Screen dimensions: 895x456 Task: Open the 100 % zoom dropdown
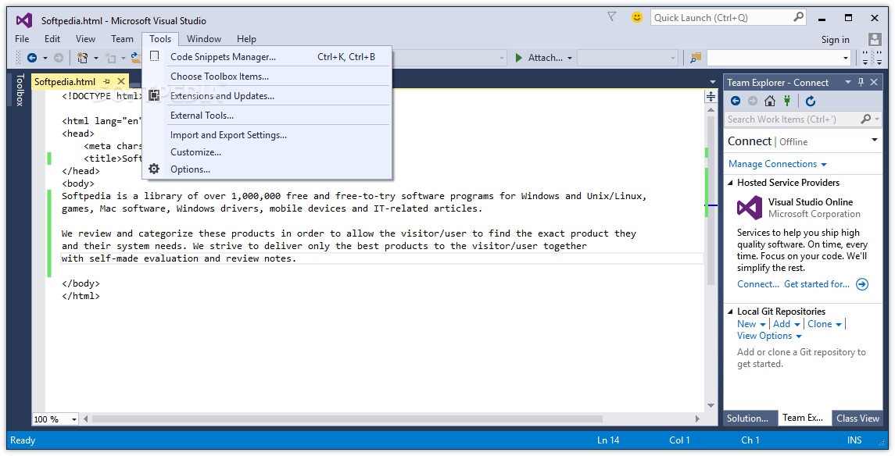(74, 419)
